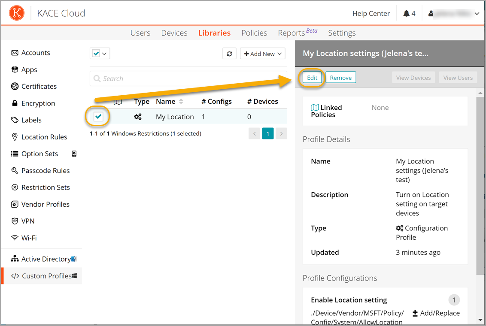
Task: Expand the Add New dropdown
Action: click(x=262, y=54)
